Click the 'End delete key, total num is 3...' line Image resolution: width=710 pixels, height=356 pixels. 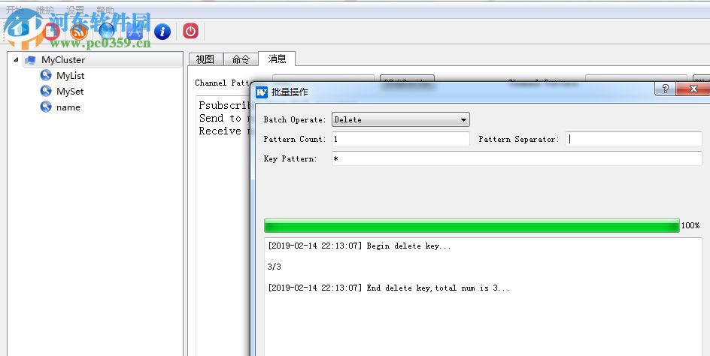tap(389, 288)
